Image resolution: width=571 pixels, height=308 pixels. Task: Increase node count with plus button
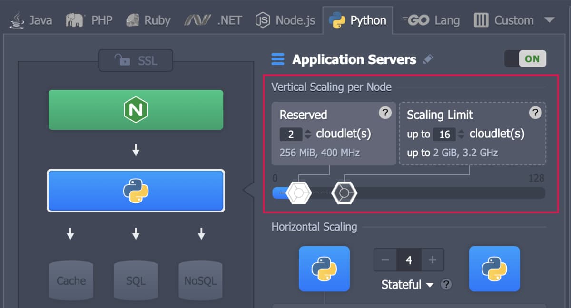tap(433, 260)
